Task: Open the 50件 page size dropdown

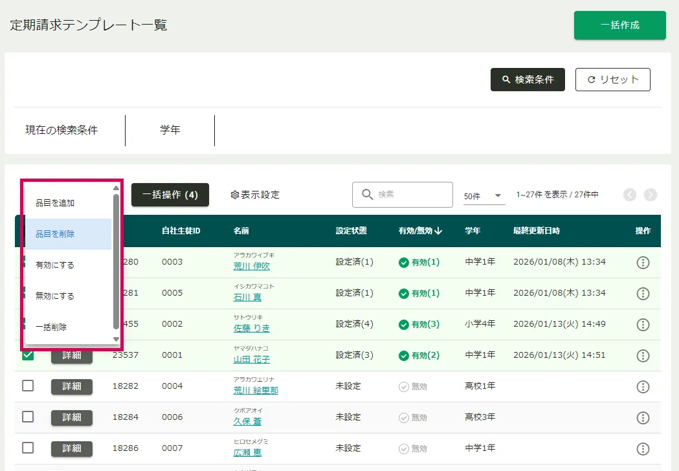Action: point(484,195)
